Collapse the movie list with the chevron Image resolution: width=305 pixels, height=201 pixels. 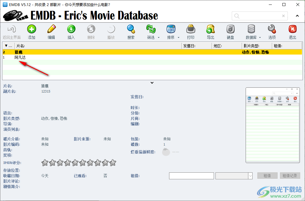152,82
